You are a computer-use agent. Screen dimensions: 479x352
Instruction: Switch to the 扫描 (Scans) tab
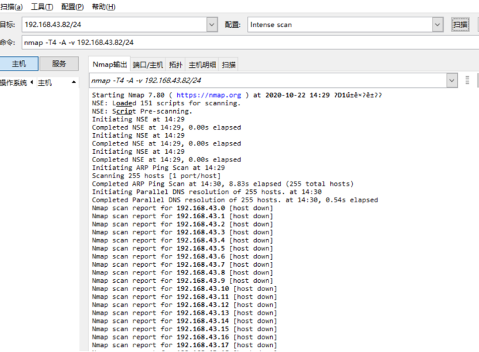[228, 64]
